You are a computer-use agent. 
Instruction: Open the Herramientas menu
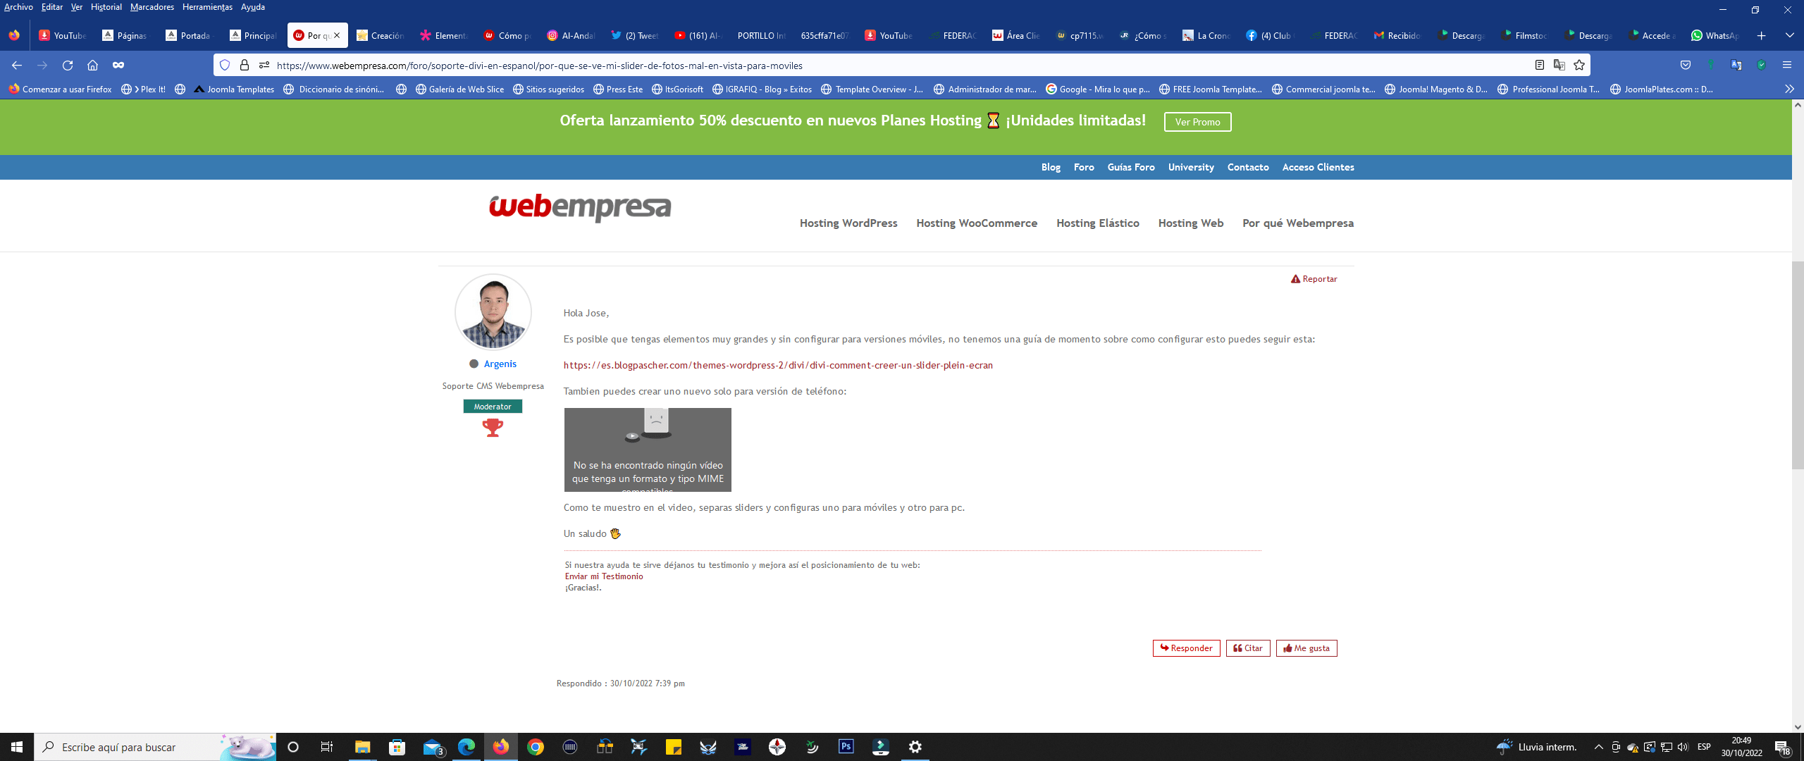tap(207, 7)
